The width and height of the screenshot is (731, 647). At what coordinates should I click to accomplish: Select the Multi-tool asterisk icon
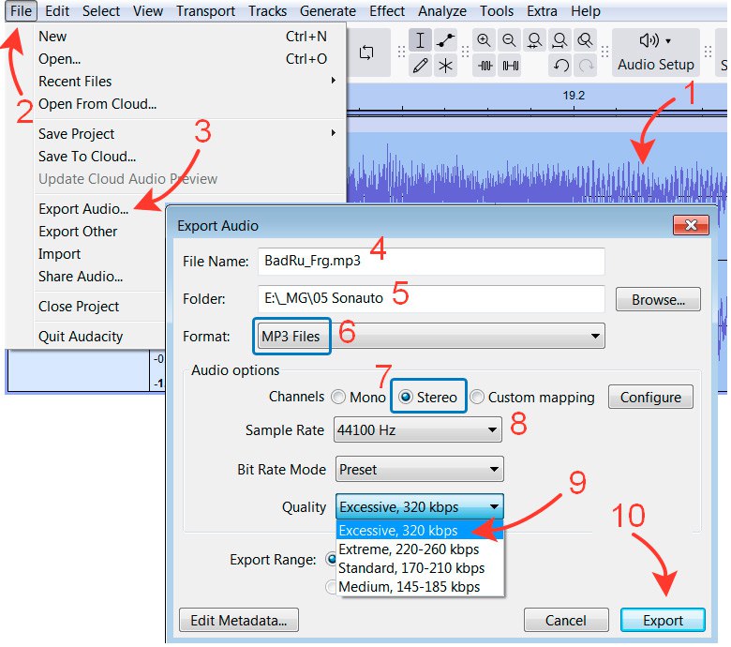[445, 66]
